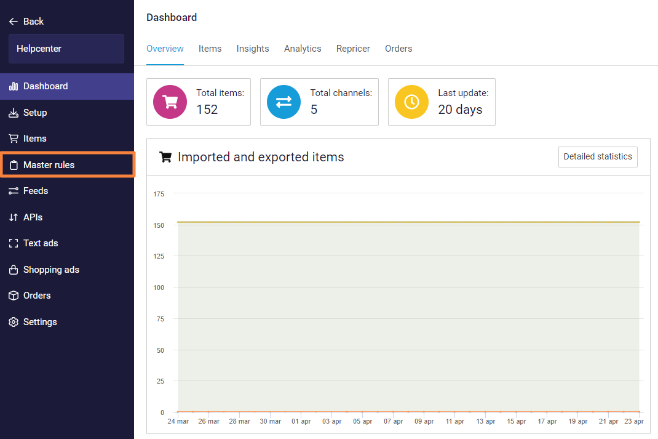The width and height of the screenshot is (658, 439).
Task: Click the blue Total channels icon
Action: (x=283, y=102)
